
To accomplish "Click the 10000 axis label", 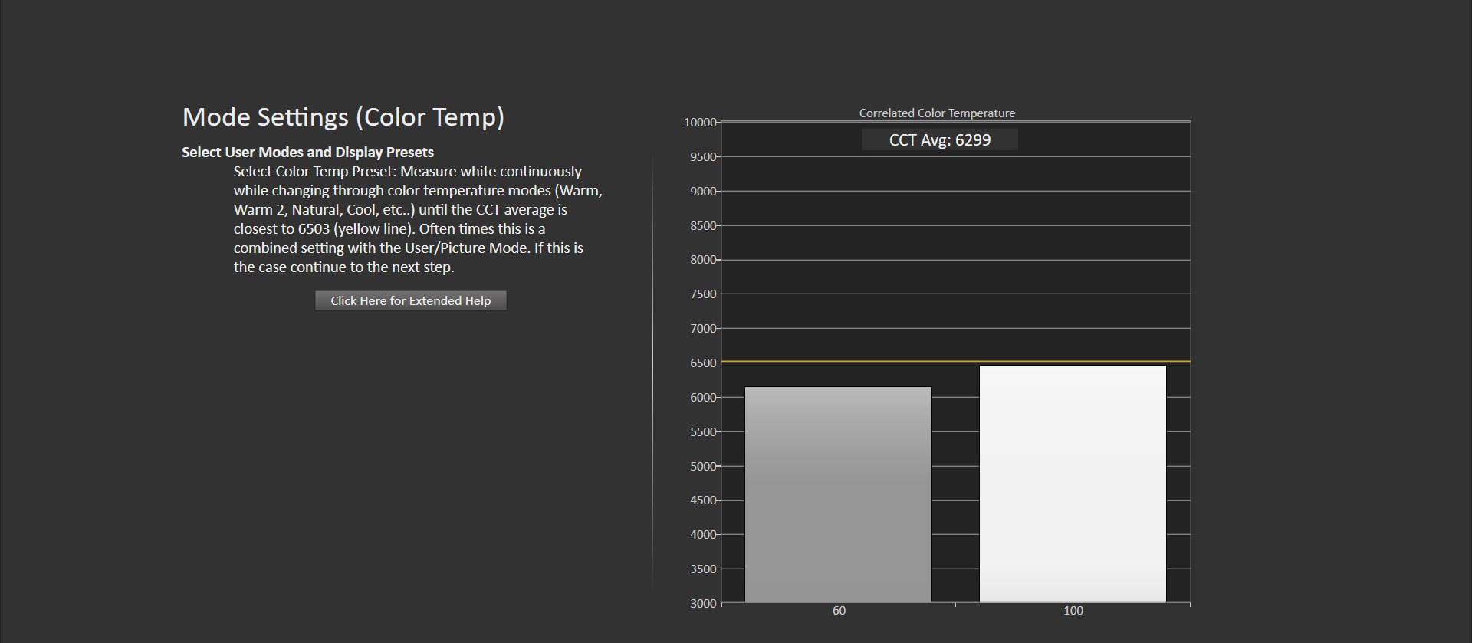I will (x=700, y=122).
